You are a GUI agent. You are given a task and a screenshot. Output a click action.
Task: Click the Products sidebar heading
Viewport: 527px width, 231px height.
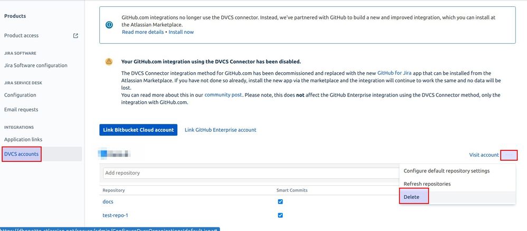(x=15, y=16)
